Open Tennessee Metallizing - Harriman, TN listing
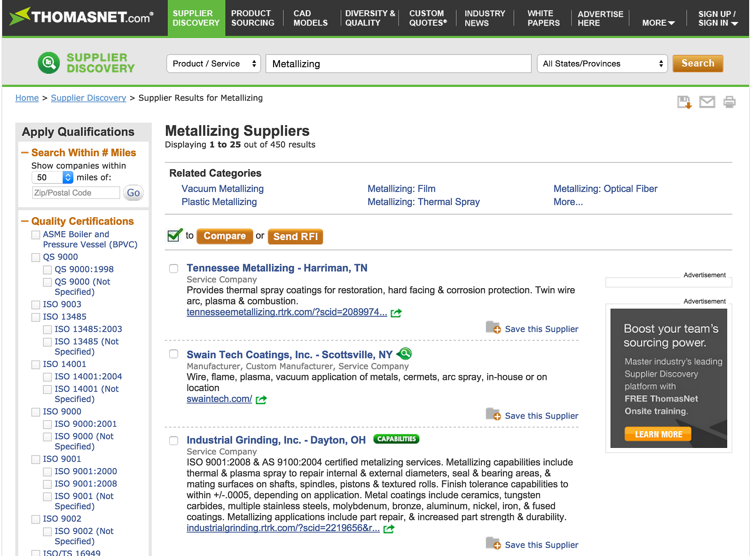This screenshot has height=556, width=752. point(277,268)
